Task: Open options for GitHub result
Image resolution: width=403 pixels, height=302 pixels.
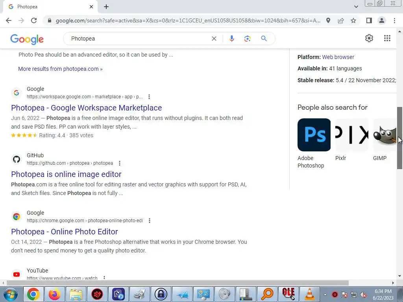Action: point(120,163)
